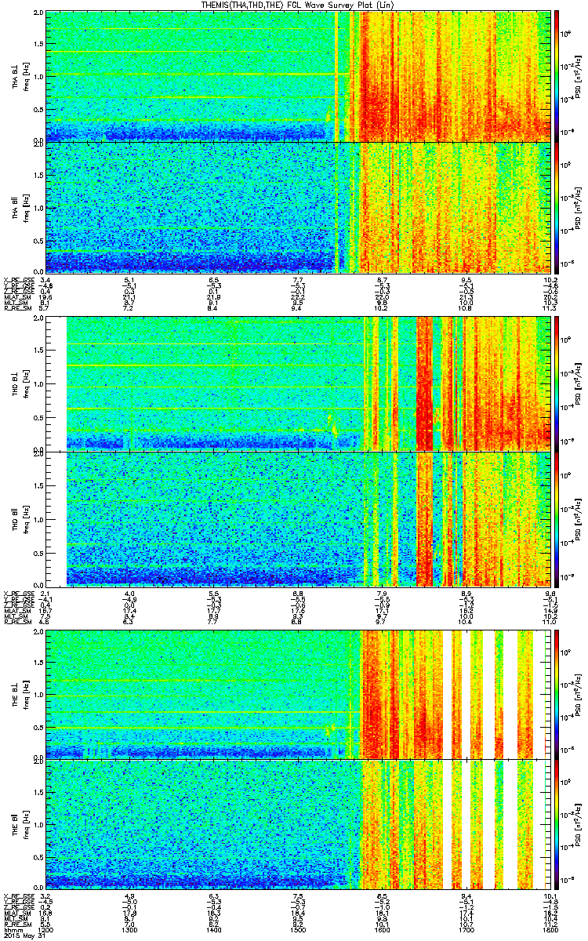Screen dimensions: 588x941
Task: Click the 'PSD [nT²/Hz]' label beside the THE B⊥ color bar
Action: click(x=579, y=694)
